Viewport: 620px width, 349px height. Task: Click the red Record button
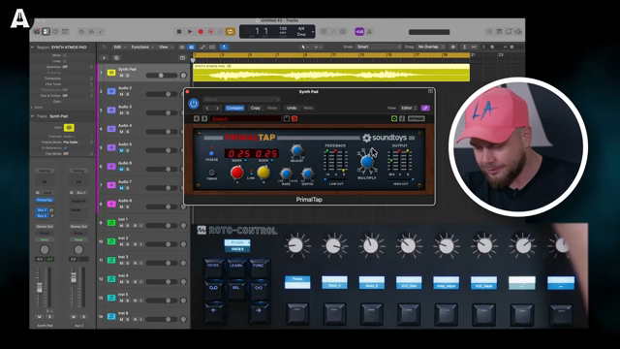pyautogui.click(x=201, y=32)
